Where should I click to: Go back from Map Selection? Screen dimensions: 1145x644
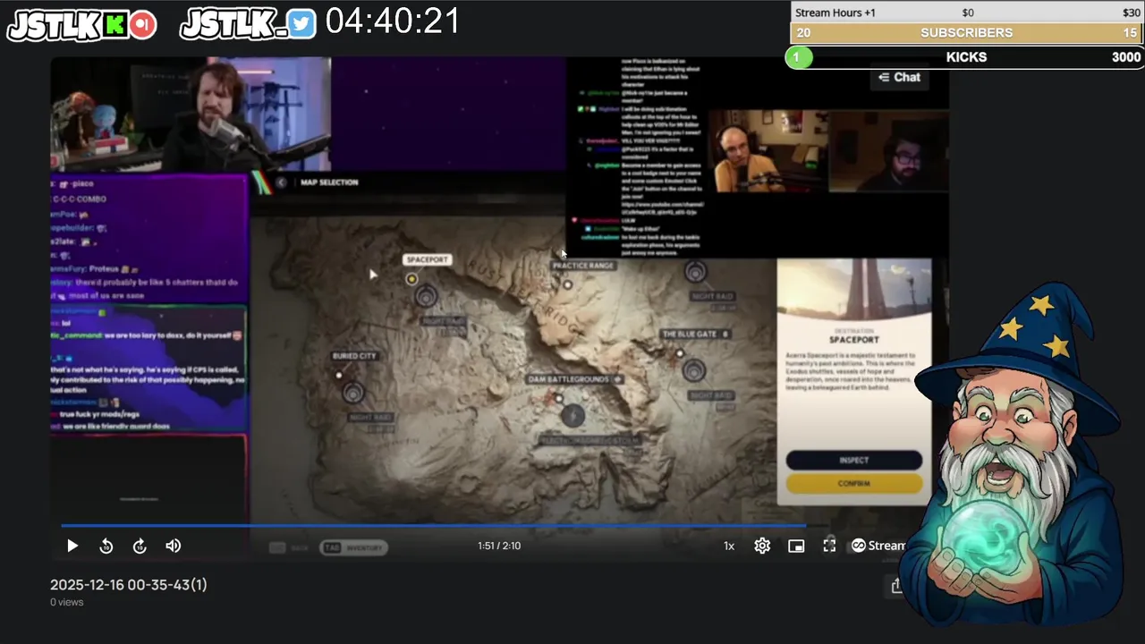click(281, 182)
